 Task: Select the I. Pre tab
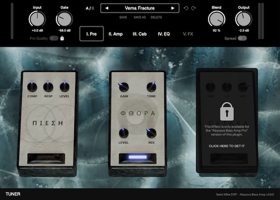pyautogui.click(x=91, y=34)
